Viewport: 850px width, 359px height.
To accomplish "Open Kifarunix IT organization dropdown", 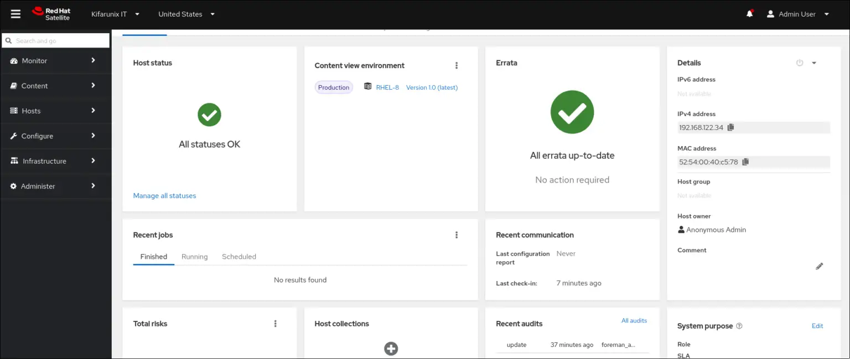I will 115,14.
